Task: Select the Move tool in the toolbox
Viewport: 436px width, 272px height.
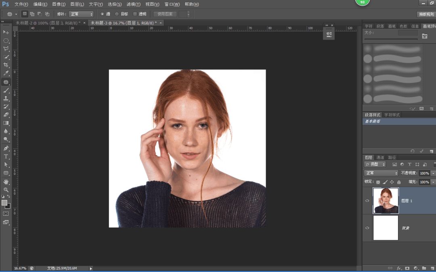Action: click(6, 32)
